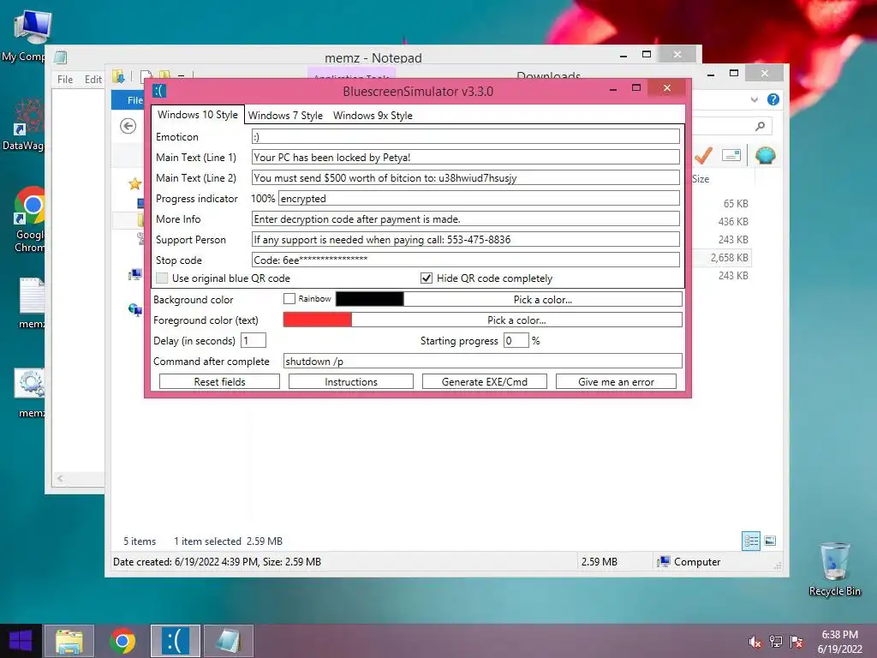Click the Notepad horizontal scrollbar left arrow
This screenshot has height=658, width=877.
coord(60,478)
